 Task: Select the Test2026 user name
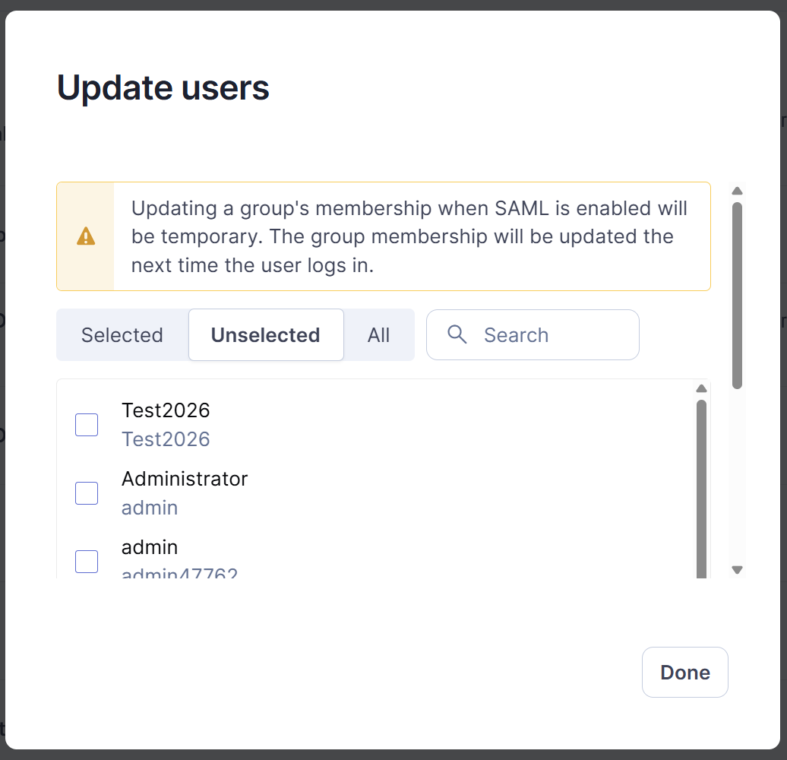click(166, 410)
